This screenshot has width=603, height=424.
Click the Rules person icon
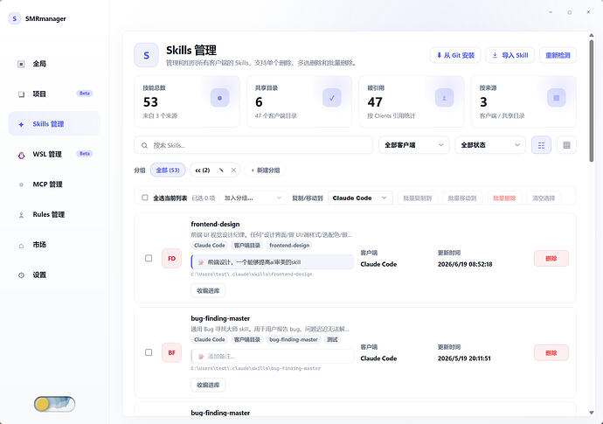tap(21, 215)
